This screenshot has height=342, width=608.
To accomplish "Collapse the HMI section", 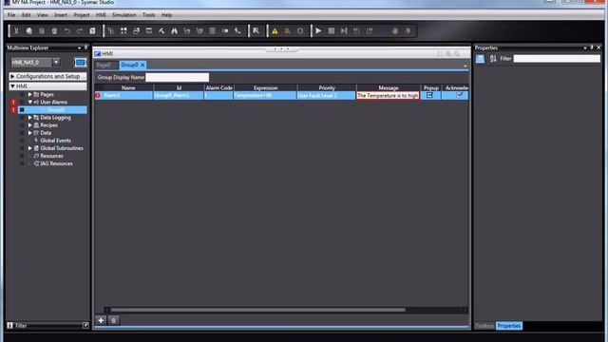I will pos(12,86).
